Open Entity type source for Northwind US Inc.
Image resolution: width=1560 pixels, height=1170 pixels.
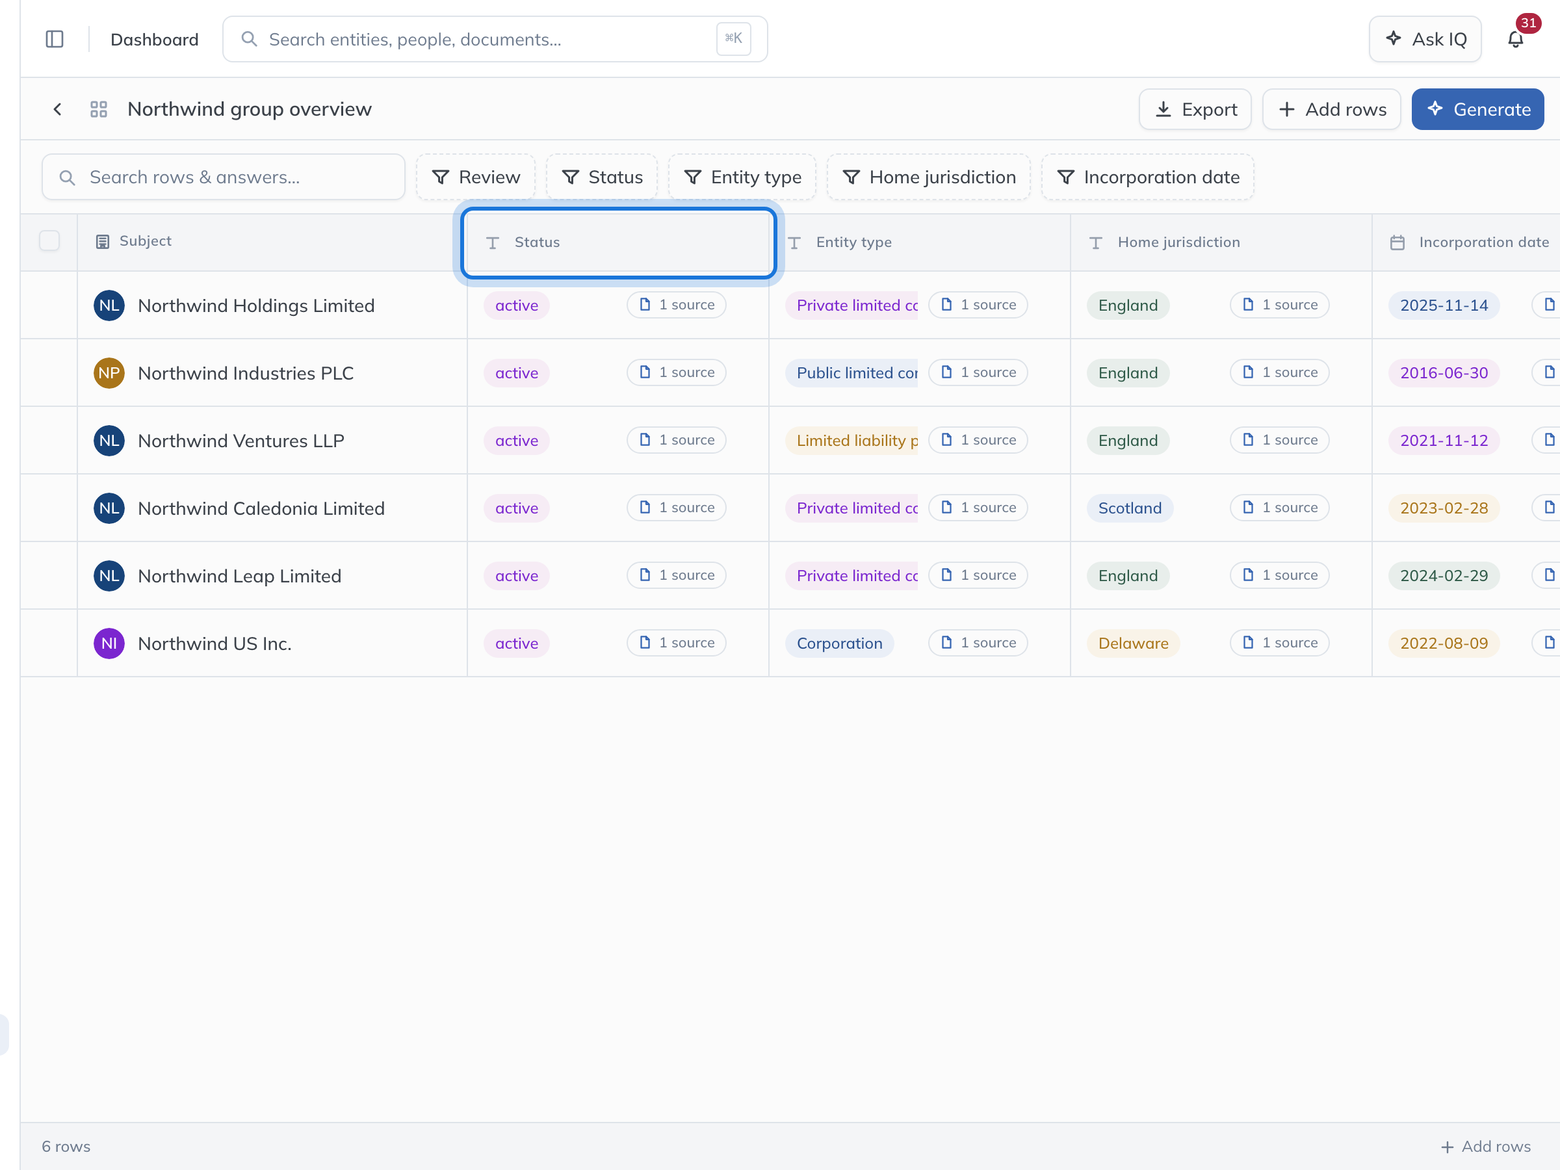click(x=978, y=642)
